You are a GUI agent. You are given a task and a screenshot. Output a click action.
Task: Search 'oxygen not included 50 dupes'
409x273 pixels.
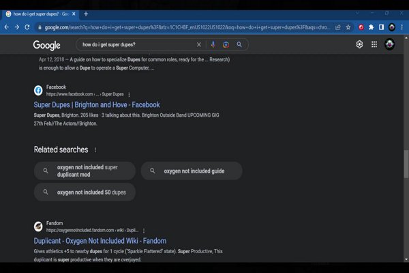[85, 192]
